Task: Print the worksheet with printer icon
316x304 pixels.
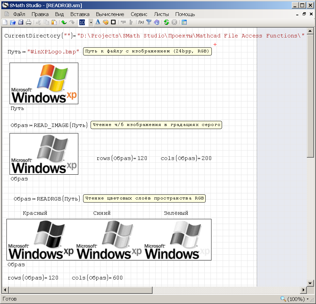Action: tap(29, 22)
